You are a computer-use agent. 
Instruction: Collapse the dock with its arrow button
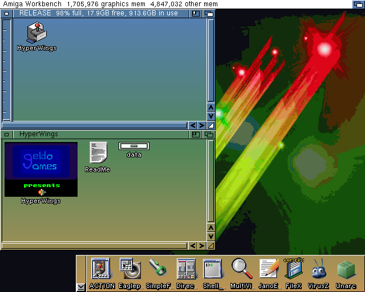[81, 287]
